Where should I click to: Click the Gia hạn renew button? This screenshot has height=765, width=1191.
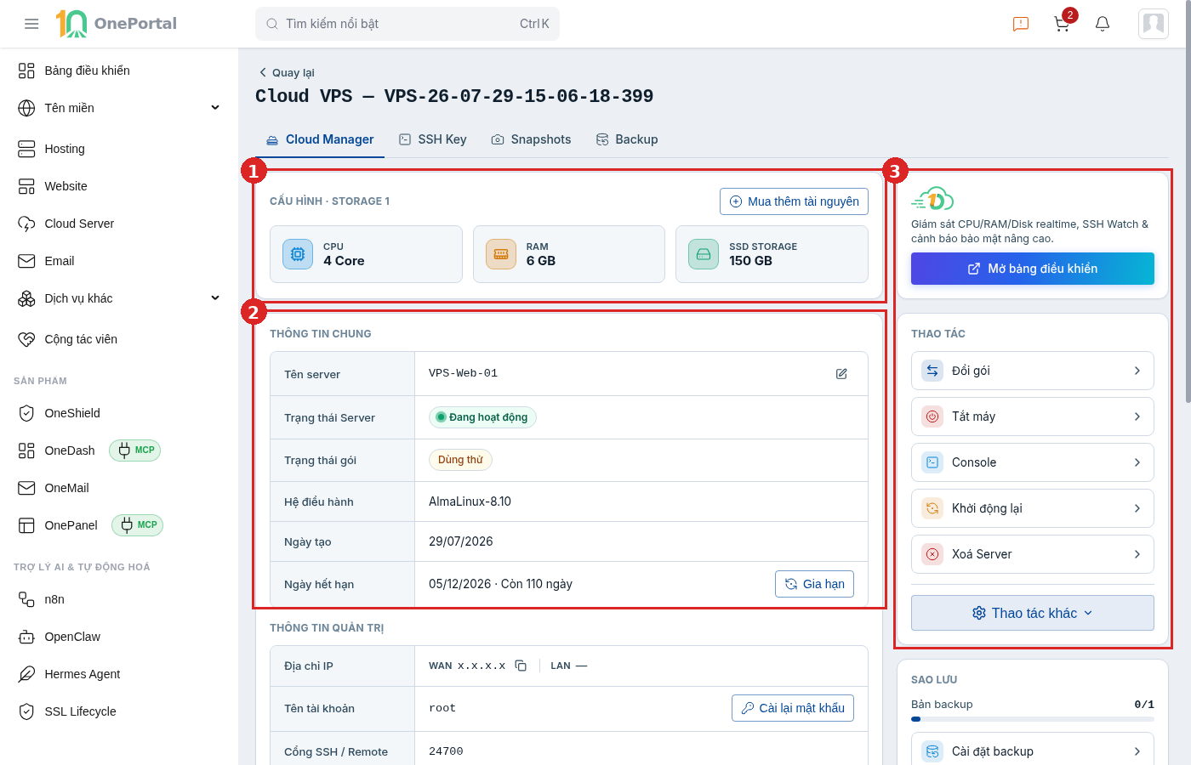coord(814,584)
